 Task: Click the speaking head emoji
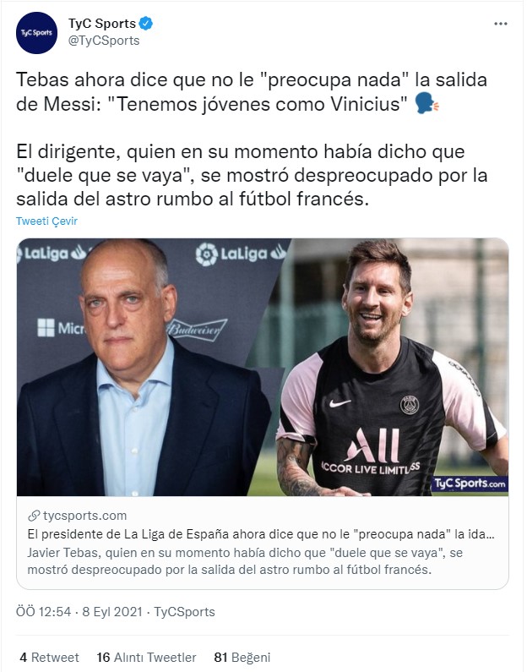tap(427, 104)
